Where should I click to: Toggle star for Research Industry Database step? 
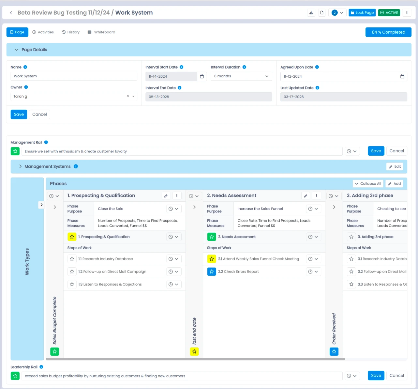pos(72,259)
